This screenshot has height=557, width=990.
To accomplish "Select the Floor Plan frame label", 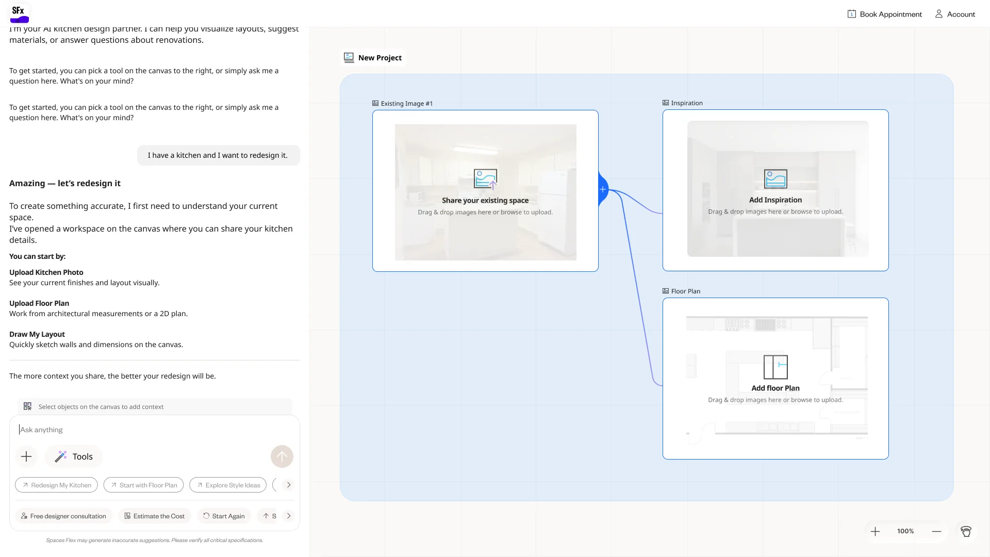I will point(682,291).
